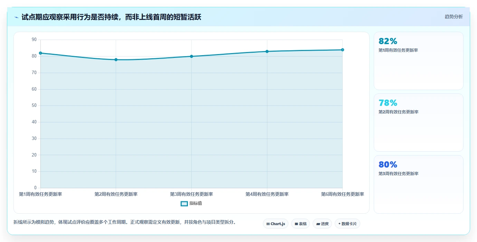Select the 数据卡片 tag pill
The width and height of the screenshot is (477, 242).
point(347,224)
